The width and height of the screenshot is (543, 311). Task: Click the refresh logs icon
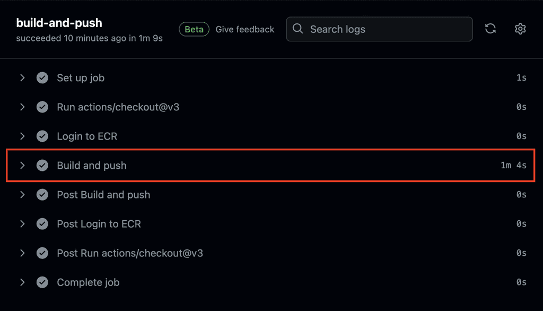[x=491, y=29]
